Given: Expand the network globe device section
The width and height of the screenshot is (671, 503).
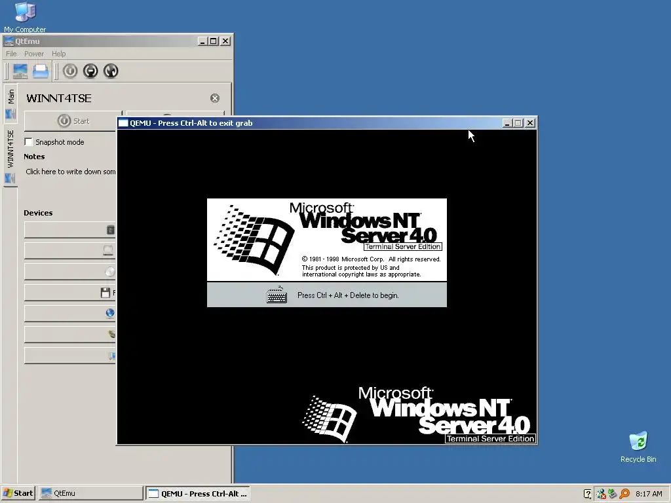Looking at the screenshot, I should click(x=69, y=314).
